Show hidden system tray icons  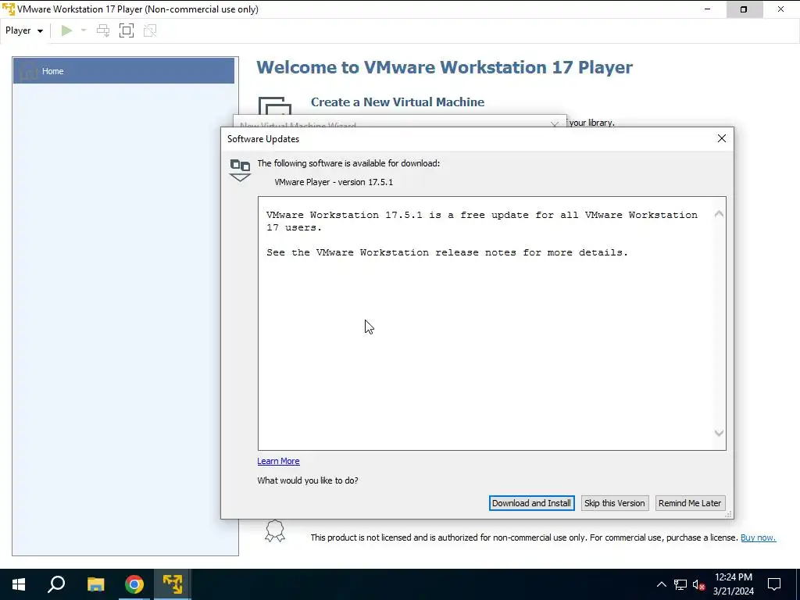point(661,584)
